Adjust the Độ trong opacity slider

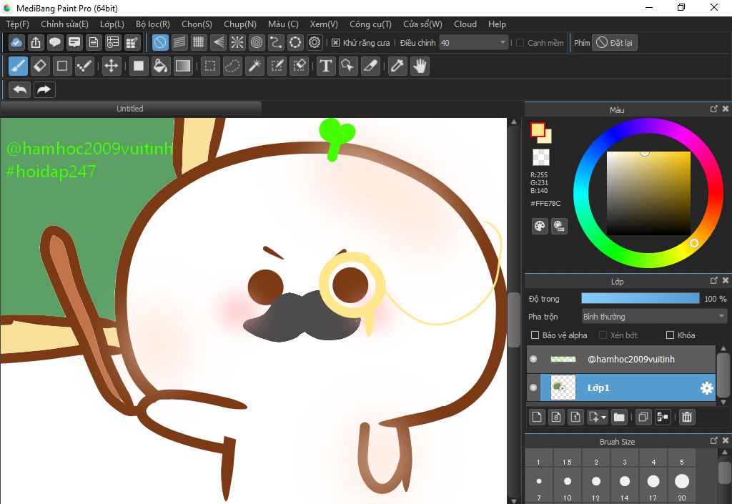(x=640, y=298)
